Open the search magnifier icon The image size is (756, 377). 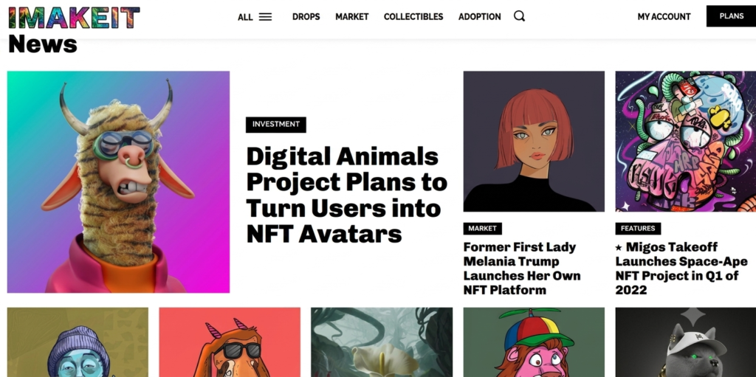(x=519, y=16)
